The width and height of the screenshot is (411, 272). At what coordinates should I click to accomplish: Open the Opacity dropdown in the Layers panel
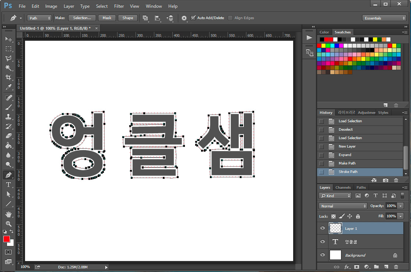pyautogui.click(x=401, y=206)
